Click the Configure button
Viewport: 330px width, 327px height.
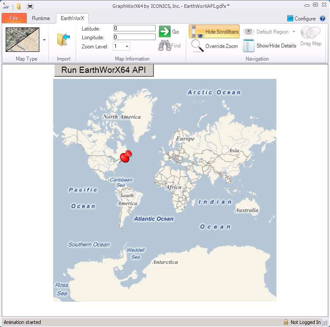tap(301, 19)
